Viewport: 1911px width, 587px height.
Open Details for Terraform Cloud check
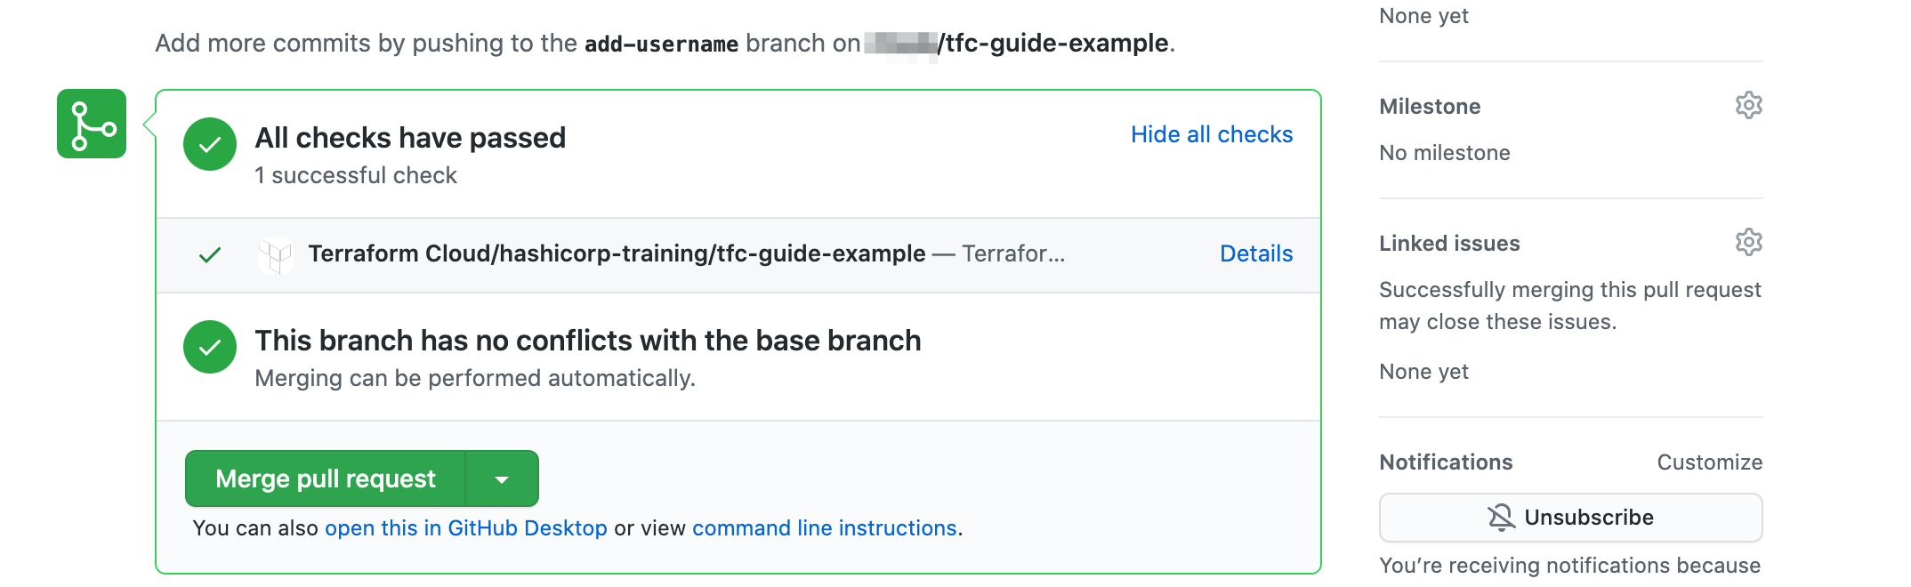click(1256, 253)
